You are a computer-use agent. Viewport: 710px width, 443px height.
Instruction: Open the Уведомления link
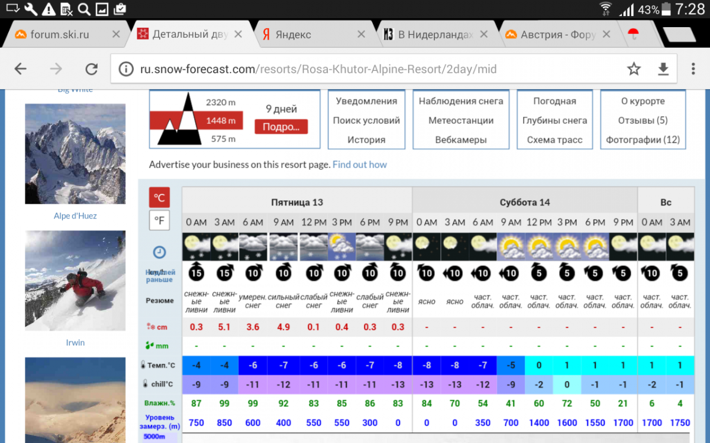click(x=366, y=101)
